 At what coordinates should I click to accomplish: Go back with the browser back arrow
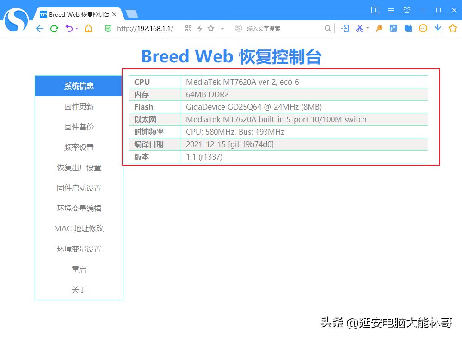[x=40, y=29]
